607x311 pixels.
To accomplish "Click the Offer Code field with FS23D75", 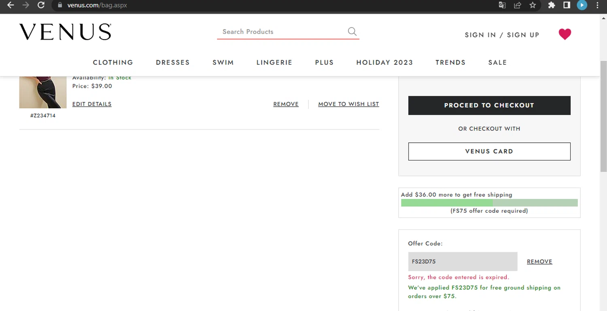I will click(463, 261).
